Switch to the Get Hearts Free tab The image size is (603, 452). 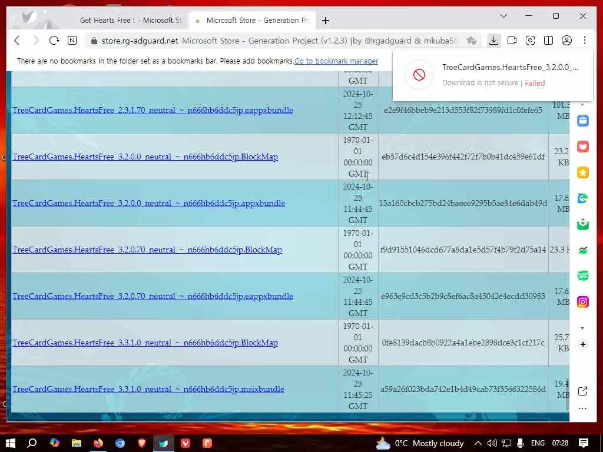(131, 21)
